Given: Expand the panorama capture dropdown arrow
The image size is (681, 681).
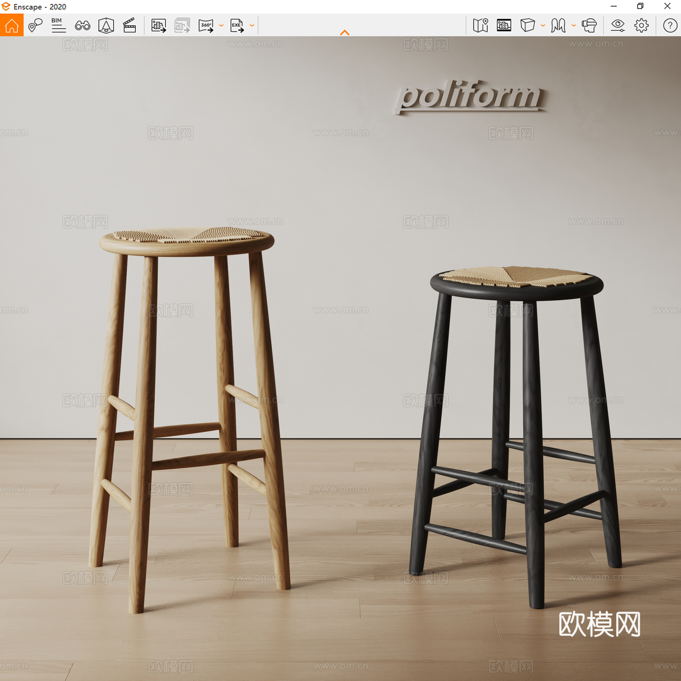Looking at the screenshot, I should (221, 26).
